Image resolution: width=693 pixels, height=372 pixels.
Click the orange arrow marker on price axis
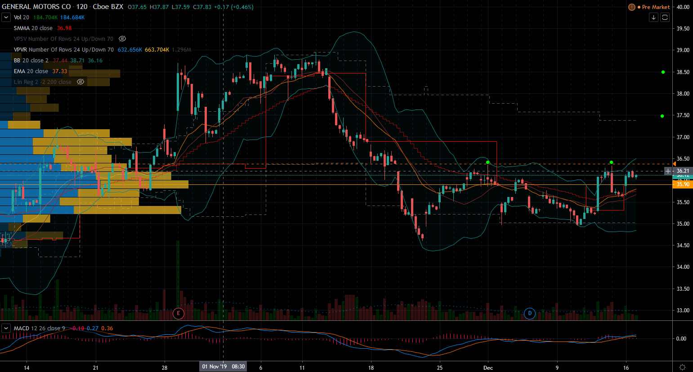(x=674, y=163)
